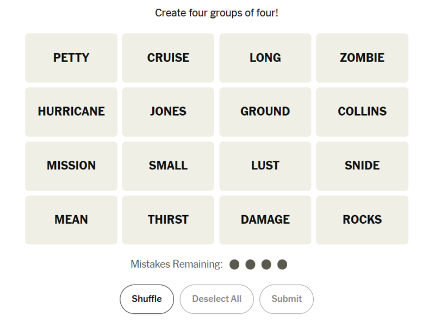
Task: Submit the selected group
Action: (287, 299)
